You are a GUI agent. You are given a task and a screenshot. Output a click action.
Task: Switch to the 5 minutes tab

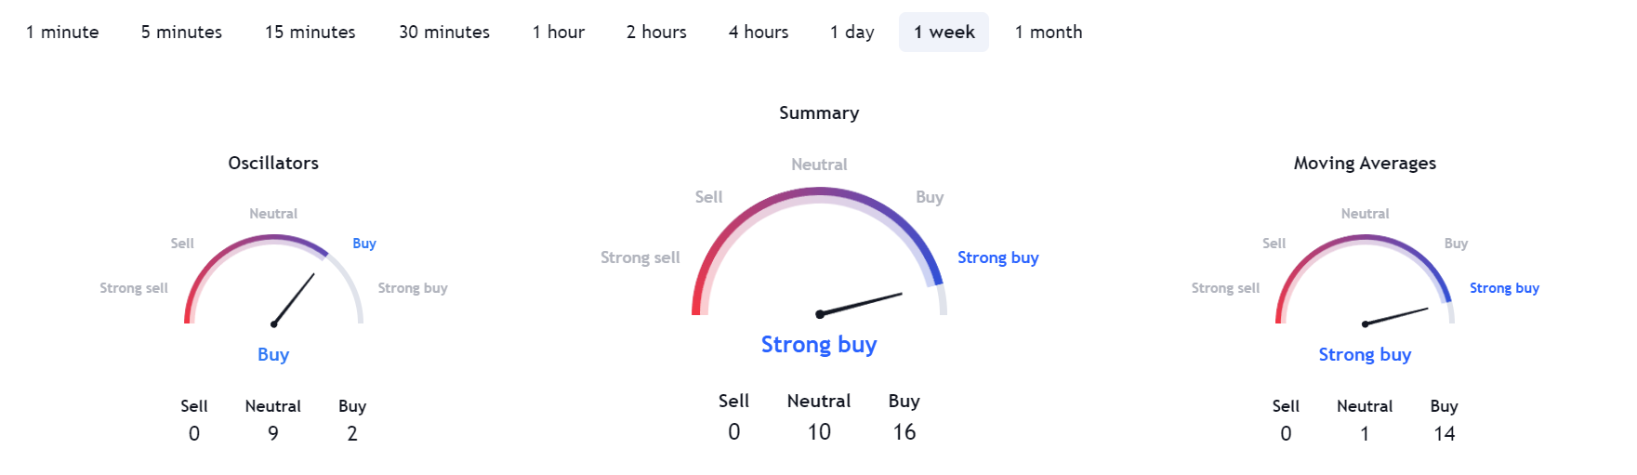coord(181,33)
